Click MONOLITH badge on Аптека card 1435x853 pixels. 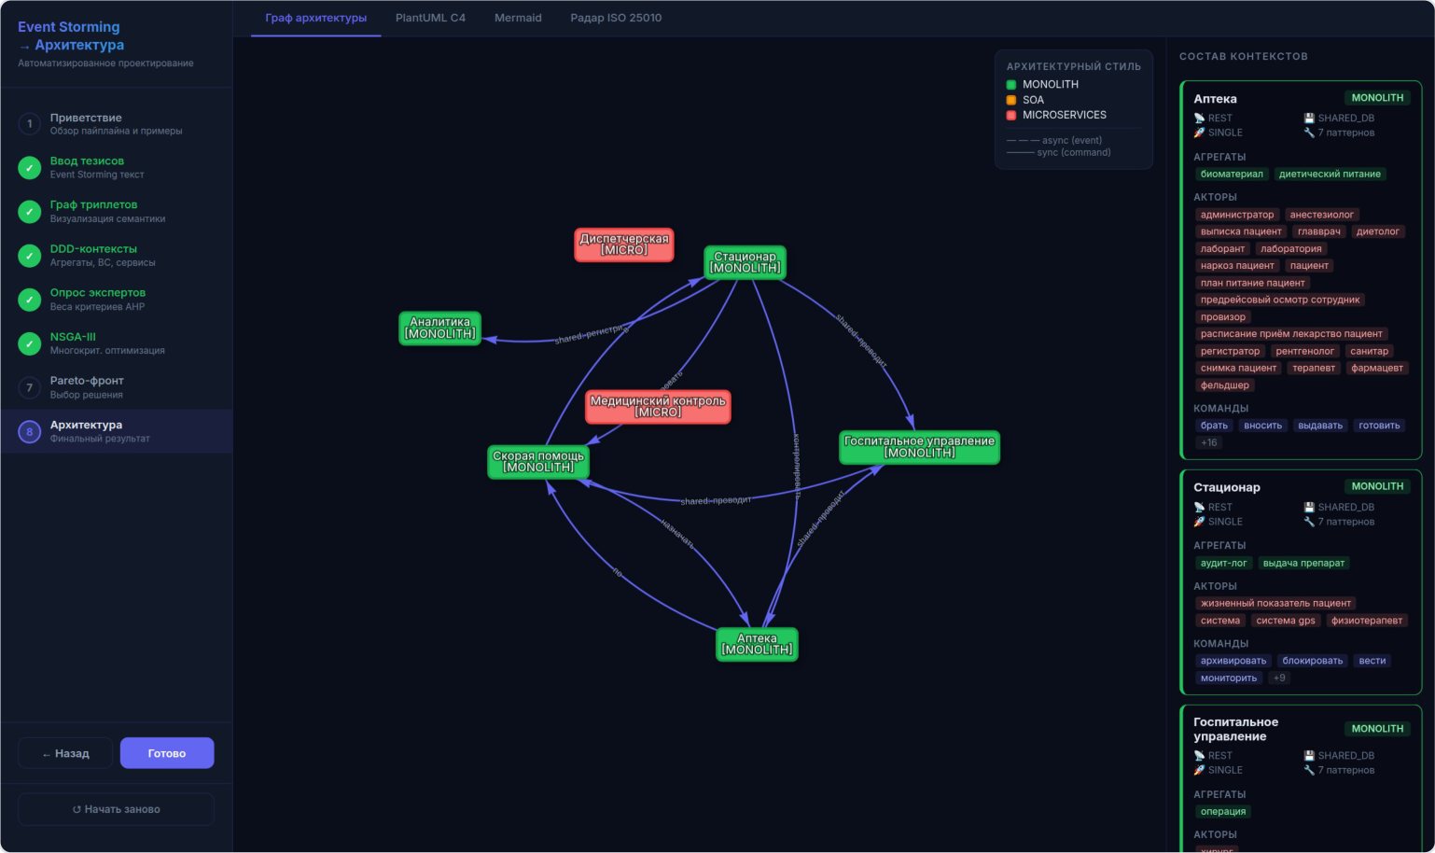1377,98
